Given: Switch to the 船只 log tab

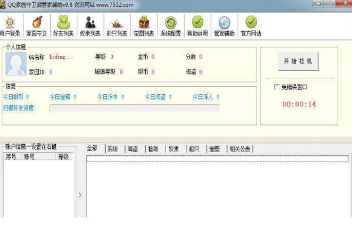Looking at the screenshot, I should [x=194, y=149].
